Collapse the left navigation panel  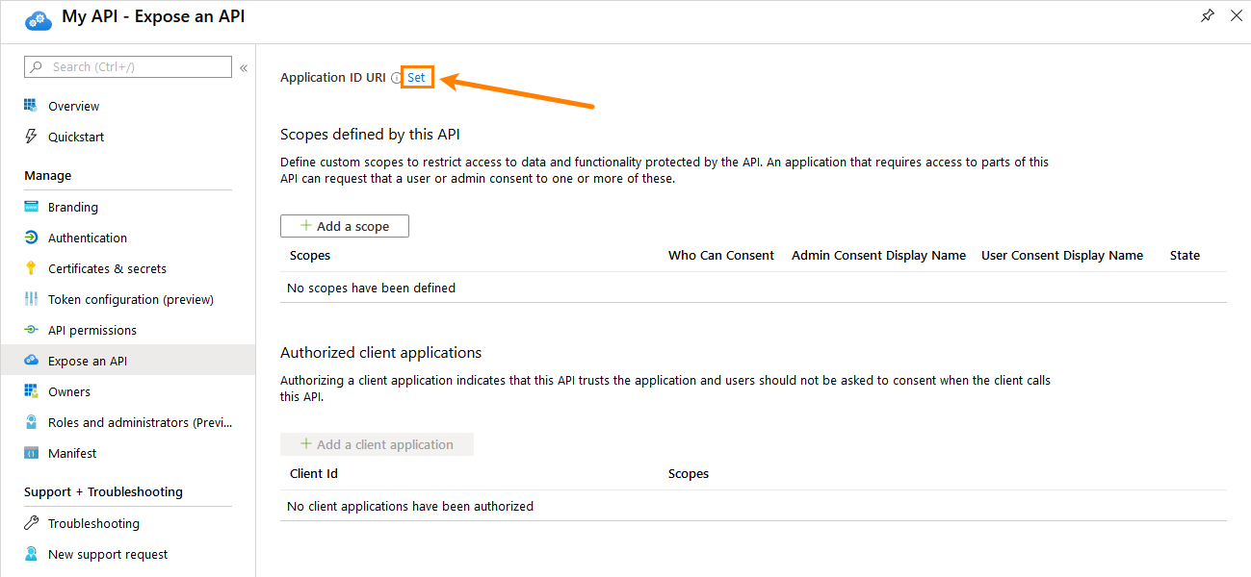tap(243, 68)
